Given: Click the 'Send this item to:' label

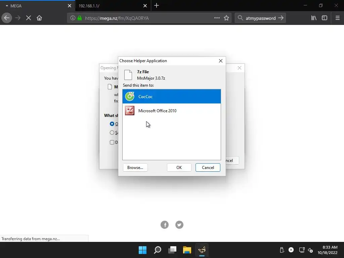Looking at the screenshot, I should pos(138,85).
